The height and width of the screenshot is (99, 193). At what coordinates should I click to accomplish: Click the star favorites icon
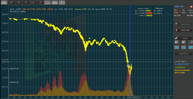pos(183,42)
